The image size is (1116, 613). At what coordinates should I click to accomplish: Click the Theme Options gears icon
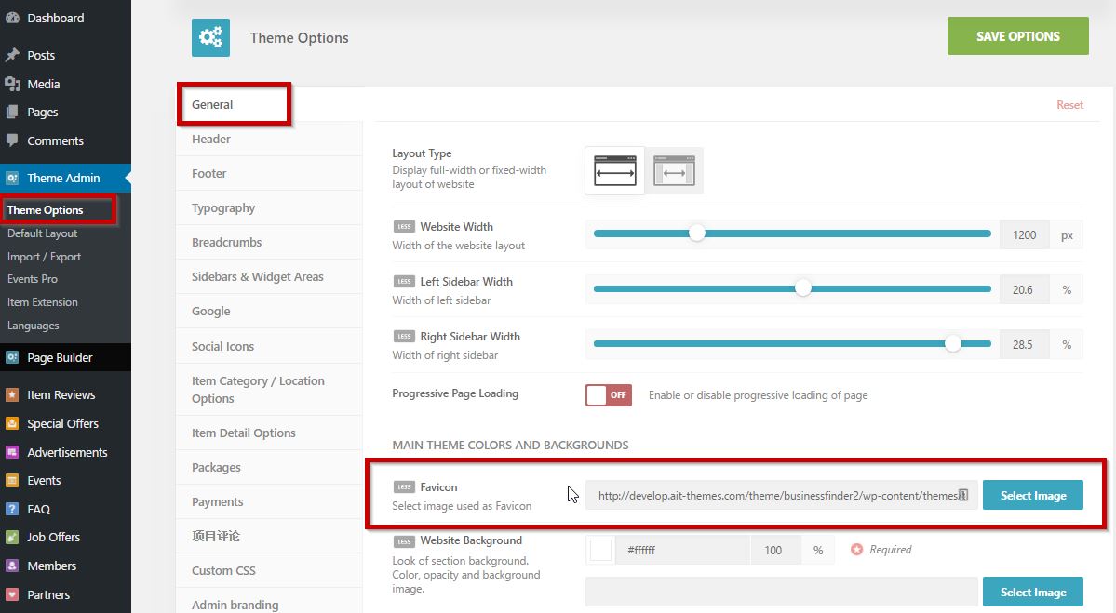(x=210, y=37)
